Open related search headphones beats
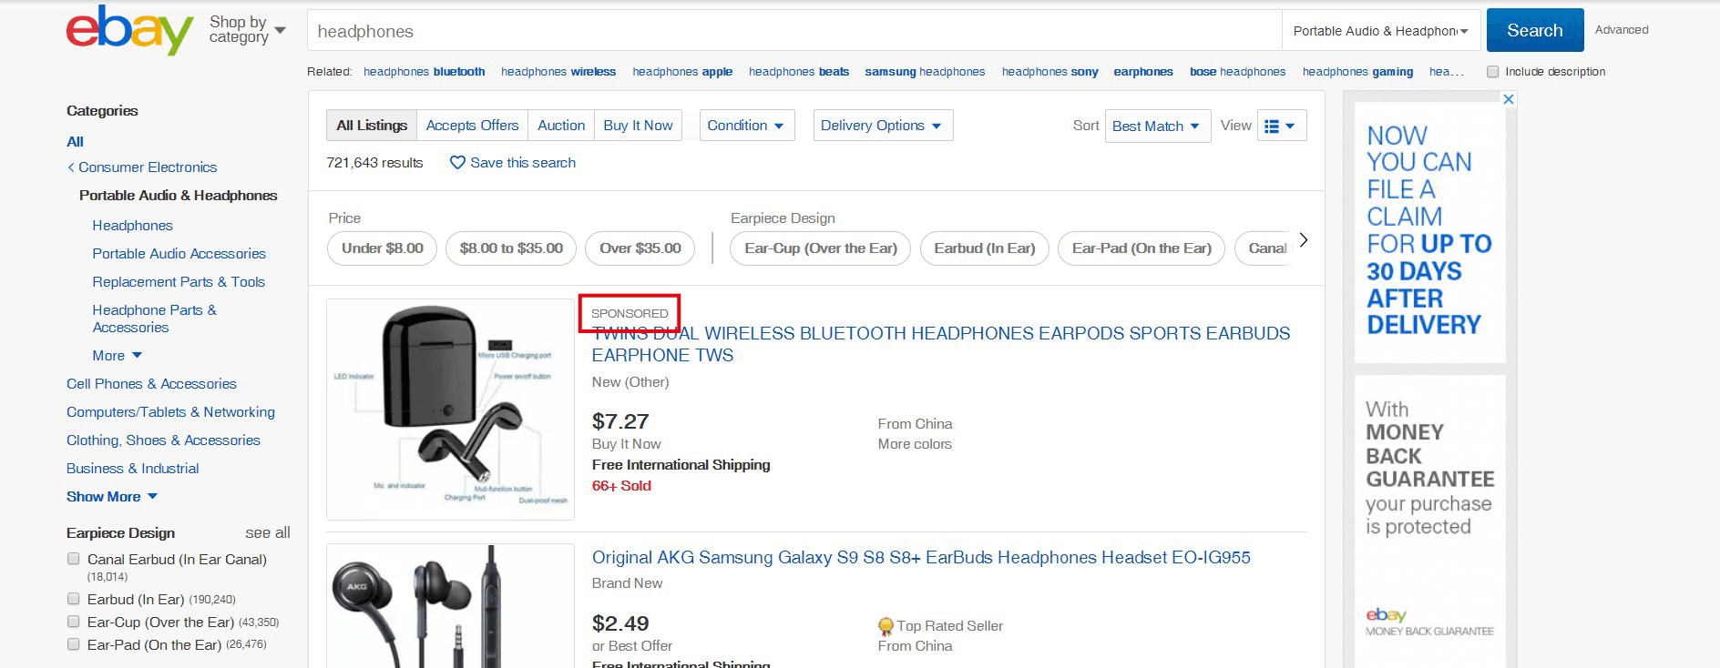1720x668 pixels. 799,72
